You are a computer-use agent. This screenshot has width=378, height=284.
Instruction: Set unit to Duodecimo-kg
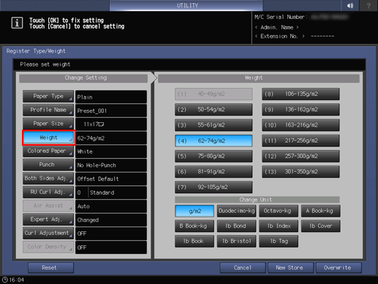tap(237, 211)
